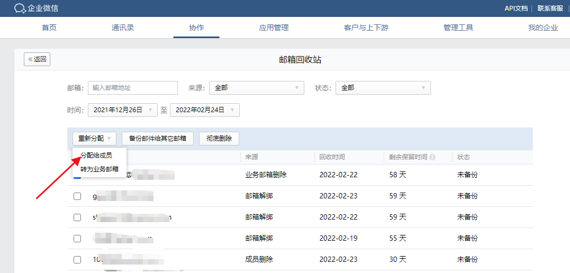Open the API文档 link

[516, 8]
